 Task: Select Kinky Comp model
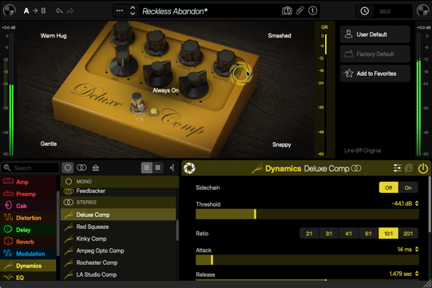[x=118, y=239]
